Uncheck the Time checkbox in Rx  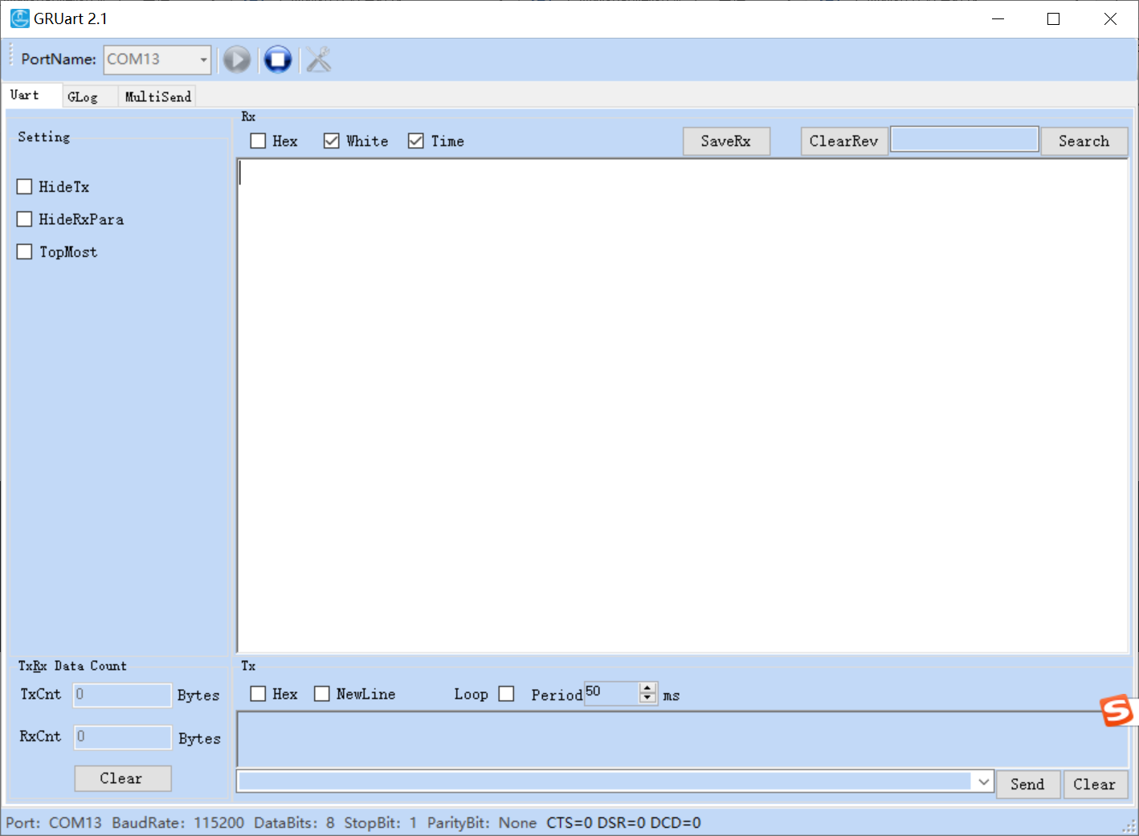416,141
